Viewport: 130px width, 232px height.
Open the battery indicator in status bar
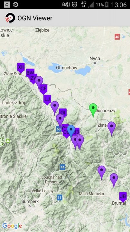(x=107, y=5)
